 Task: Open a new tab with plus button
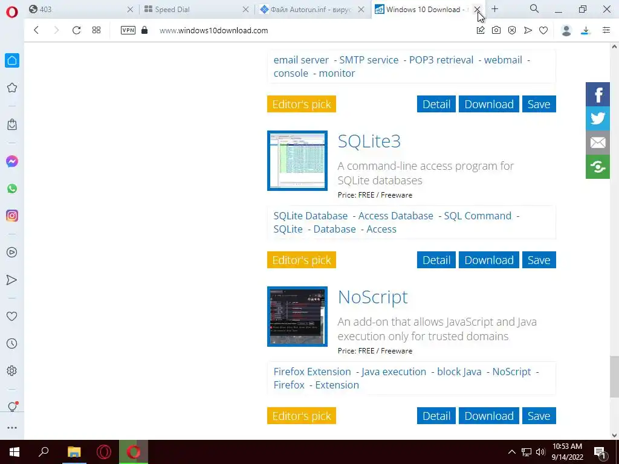pos(494,9)
